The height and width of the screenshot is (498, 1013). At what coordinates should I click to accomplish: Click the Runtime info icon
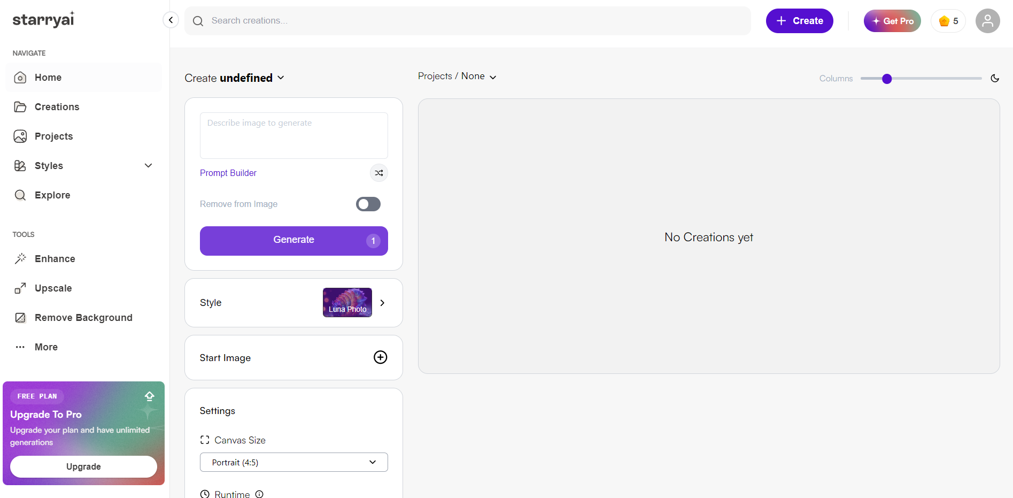point(259,494)
